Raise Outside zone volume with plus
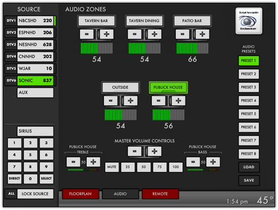 point(131,101)
